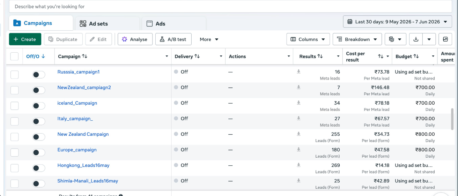This screenshot has height=196, width=458.
Task: Toggle Shimla-Manali_Leads16may switch
Action: coord(39,183)
